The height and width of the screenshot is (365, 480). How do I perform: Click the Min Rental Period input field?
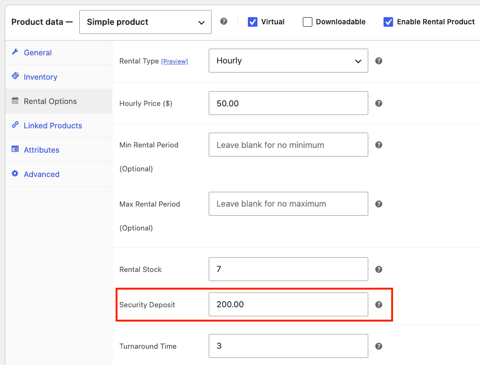[288, 145]
